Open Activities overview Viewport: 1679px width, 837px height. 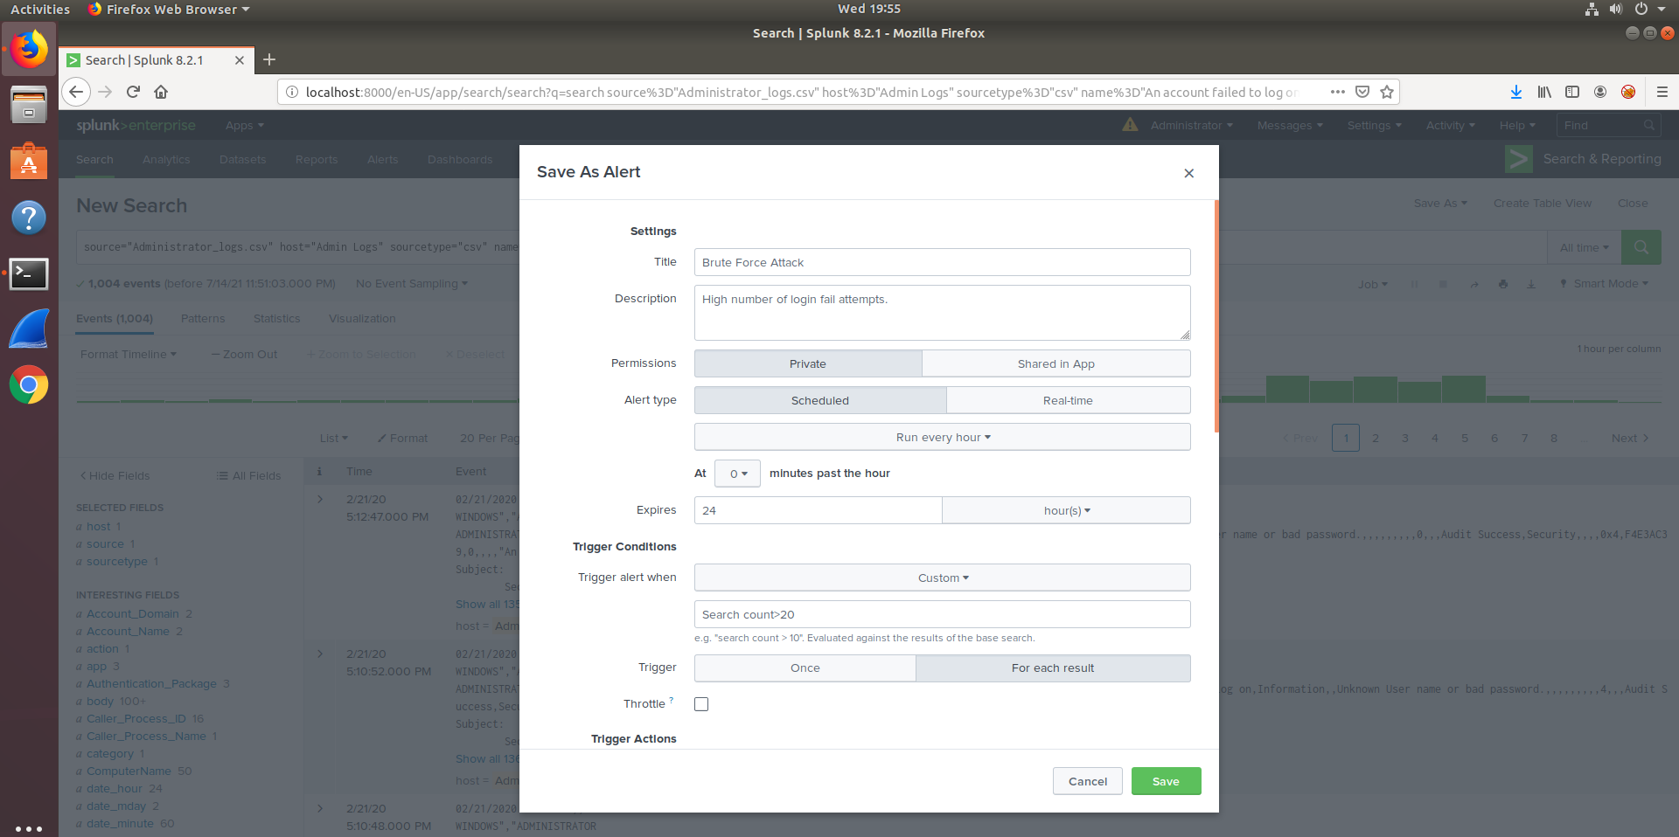pos(40,9)
